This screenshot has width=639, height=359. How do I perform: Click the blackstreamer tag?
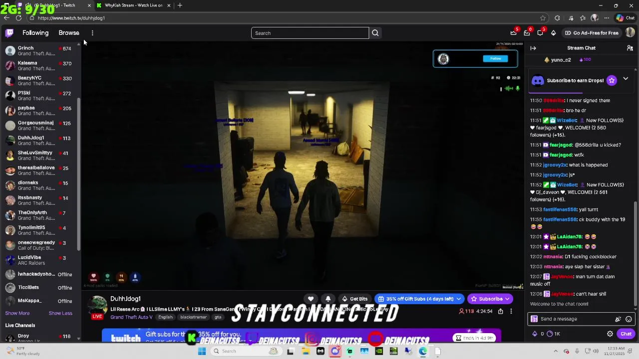(x=193, y=317)
